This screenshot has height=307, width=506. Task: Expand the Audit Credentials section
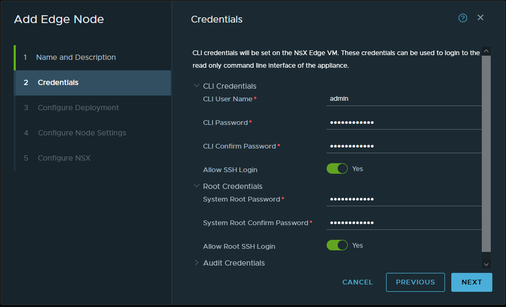click(197, 263)
